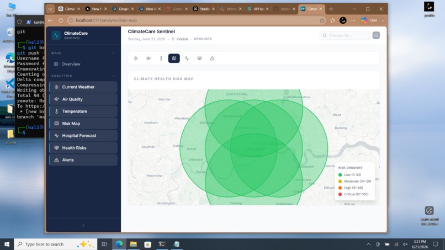Open the Copilot Chat button
Screen dimensions: 445x250
[x=369, y=20]
